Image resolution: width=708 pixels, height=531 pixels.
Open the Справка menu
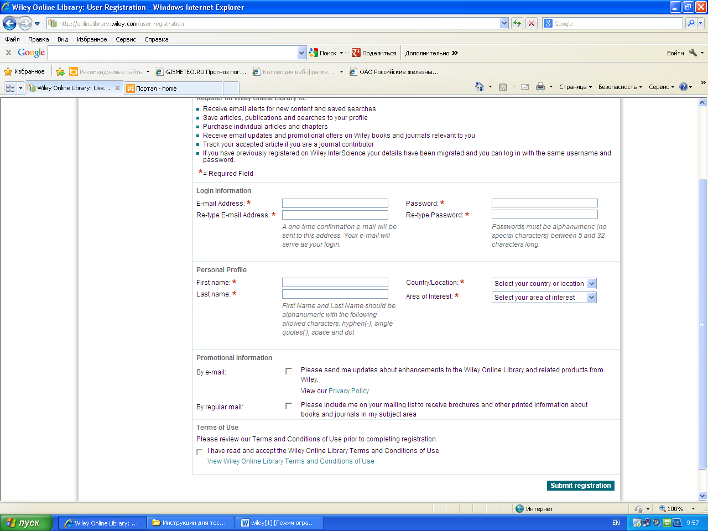pyautogui.click(x=157, y=39)
